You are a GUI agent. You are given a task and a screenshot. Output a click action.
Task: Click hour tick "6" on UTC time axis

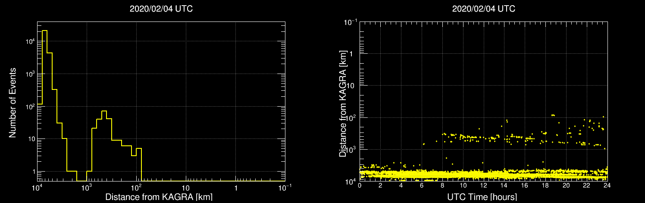[422, 185]
